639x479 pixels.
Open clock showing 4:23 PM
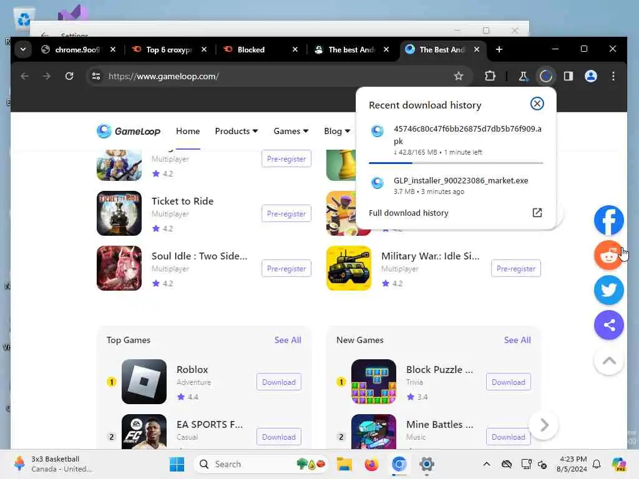tap(572, 464)
